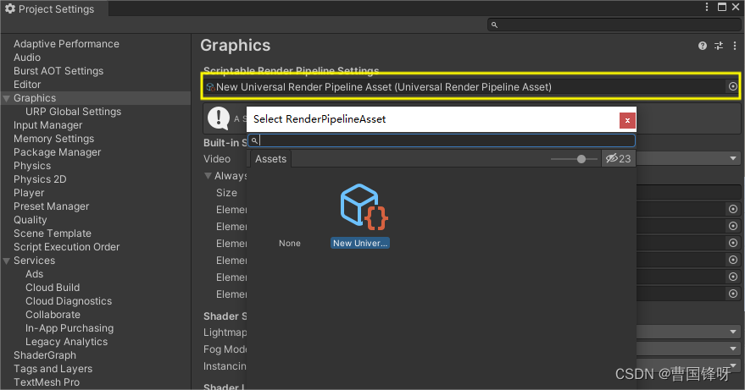Select Ads under Services
745x390 pixels.
point(34,274)
